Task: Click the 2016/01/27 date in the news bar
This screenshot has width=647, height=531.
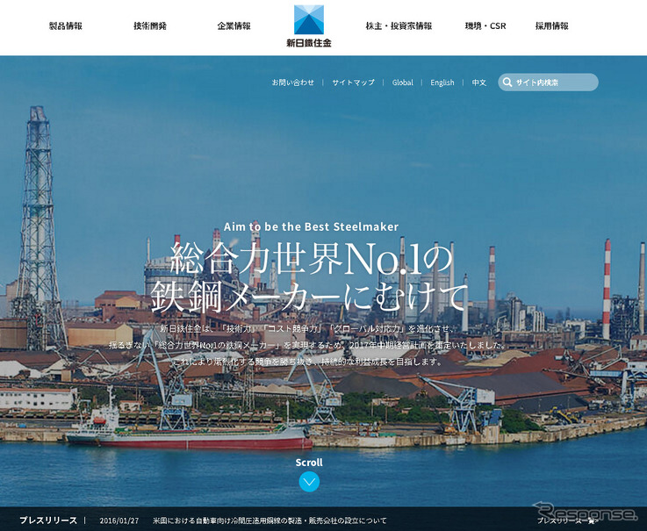Action: click(x=119, y=520)
